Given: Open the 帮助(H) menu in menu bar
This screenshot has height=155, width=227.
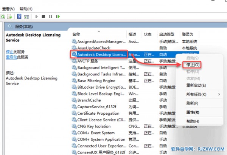Looking at the screenshot, I should [26, 9].
